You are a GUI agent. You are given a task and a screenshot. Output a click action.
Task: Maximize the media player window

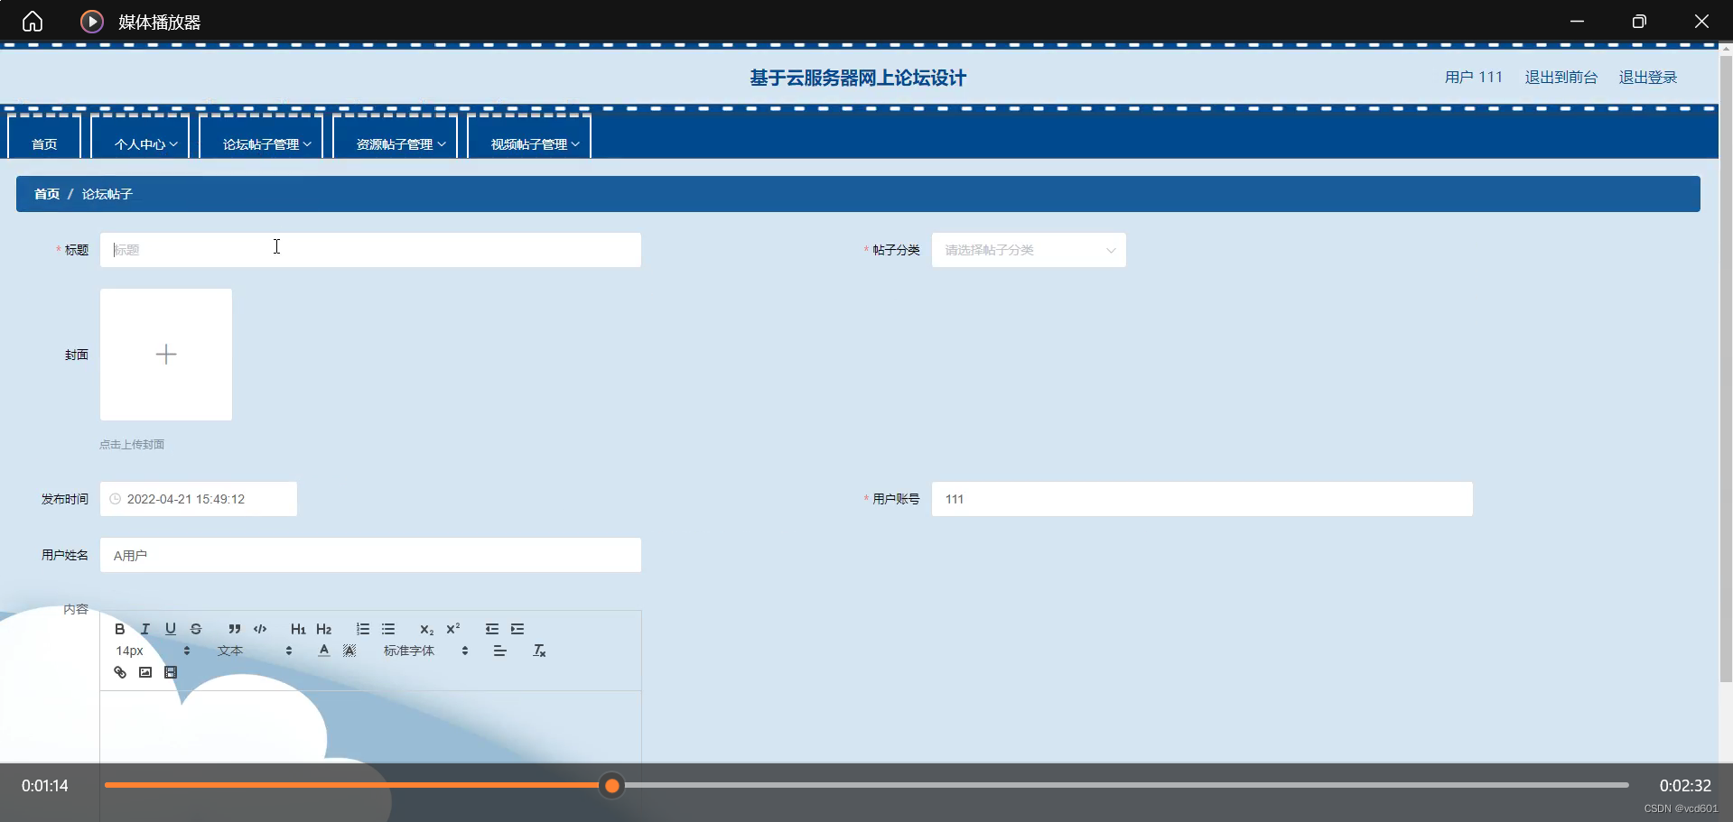tap(1639, 21)
